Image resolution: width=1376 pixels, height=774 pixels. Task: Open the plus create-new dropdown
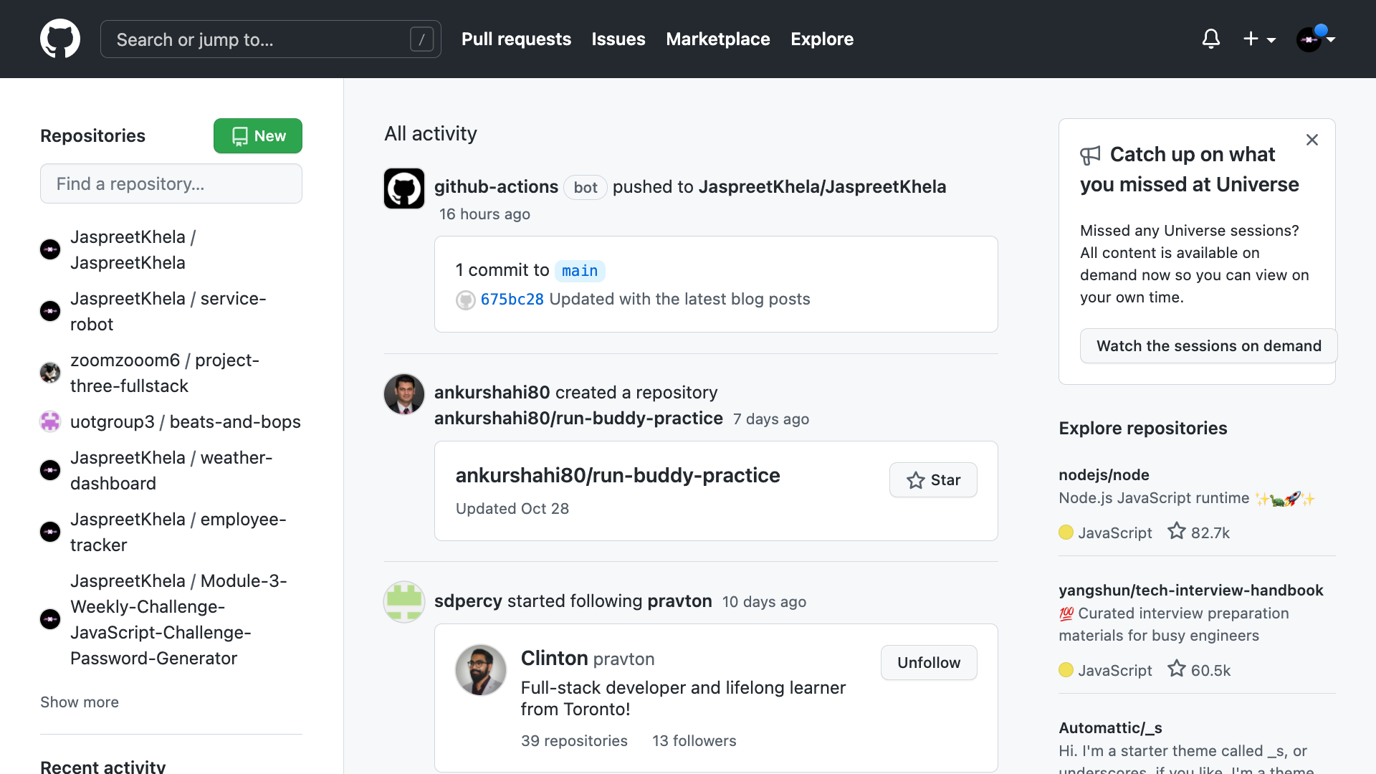pyautogui.click(x=1259, y=39)
